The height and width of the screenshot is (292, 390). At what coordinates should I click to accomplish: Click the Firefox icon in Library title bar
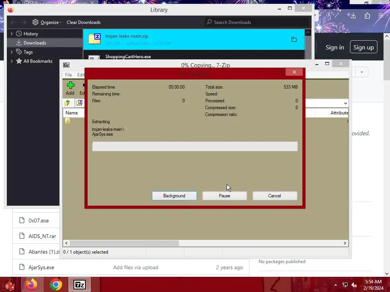tap(10, 10)
